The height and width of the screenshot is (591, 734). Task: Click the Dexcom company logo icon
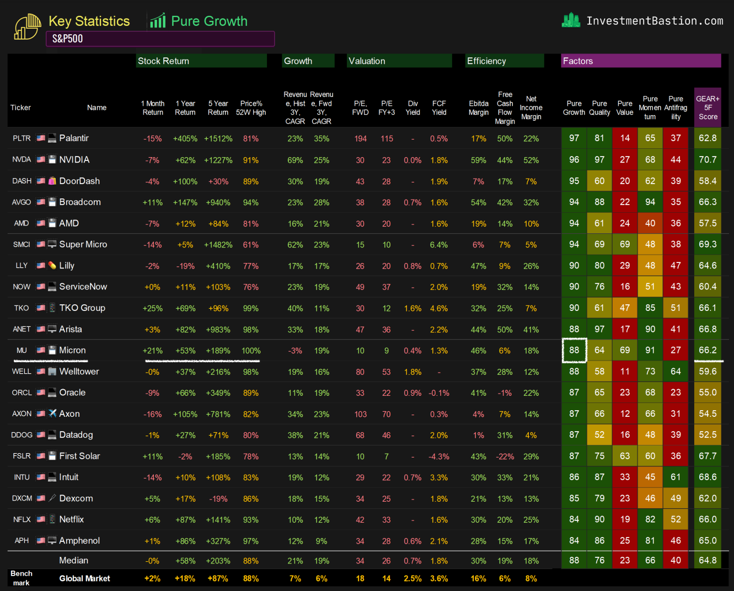click(x=52, y=498)
